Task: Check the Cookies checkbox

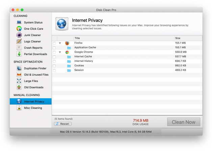Action: [x=54, y=66]
